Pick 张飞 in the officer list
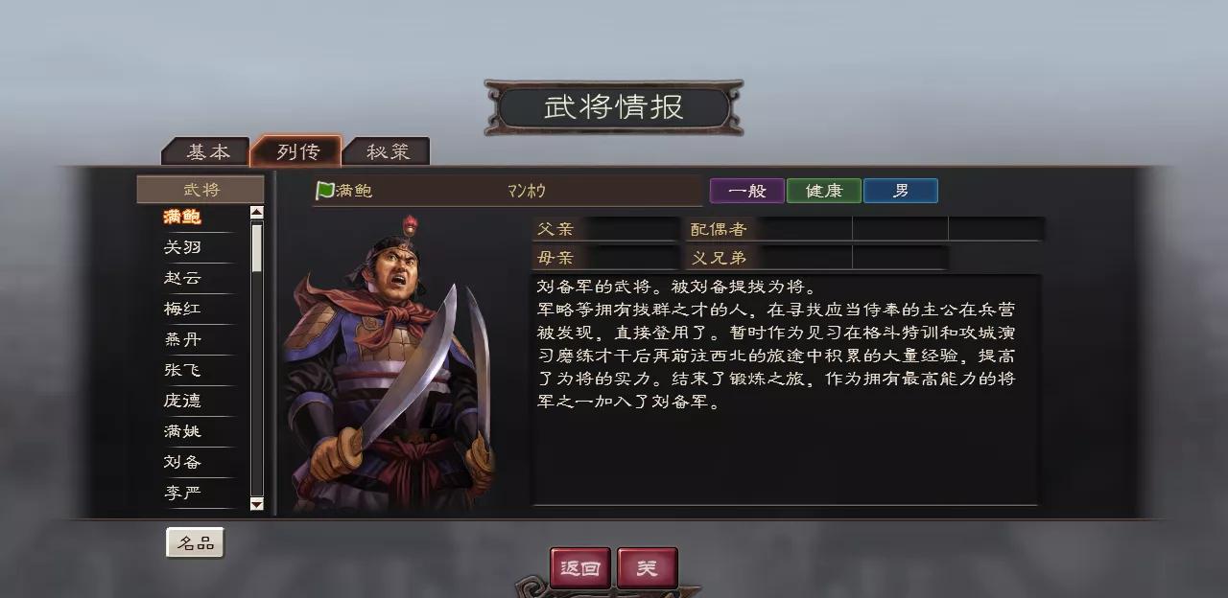Viewport: 1228px width, 598px height. click(182, 370)
